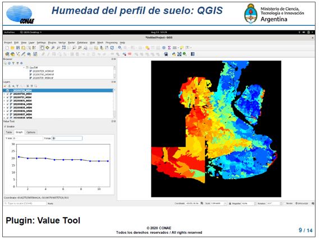320x240 pixels.
Task: Toggle visibility of 20200804_MSM layer
Action: (8, 104)
